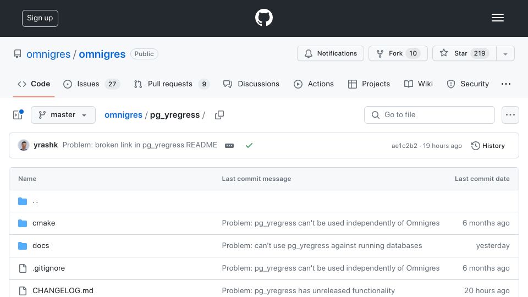Image resolution: width=528 pixels, height=297 pixels.
Task: Click the Pull requests count badge 9
Action: pyautogui.click(x=204, y=84)
